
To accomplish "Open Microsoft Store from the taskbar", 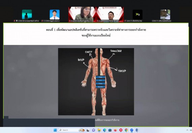I will [110, 130].
